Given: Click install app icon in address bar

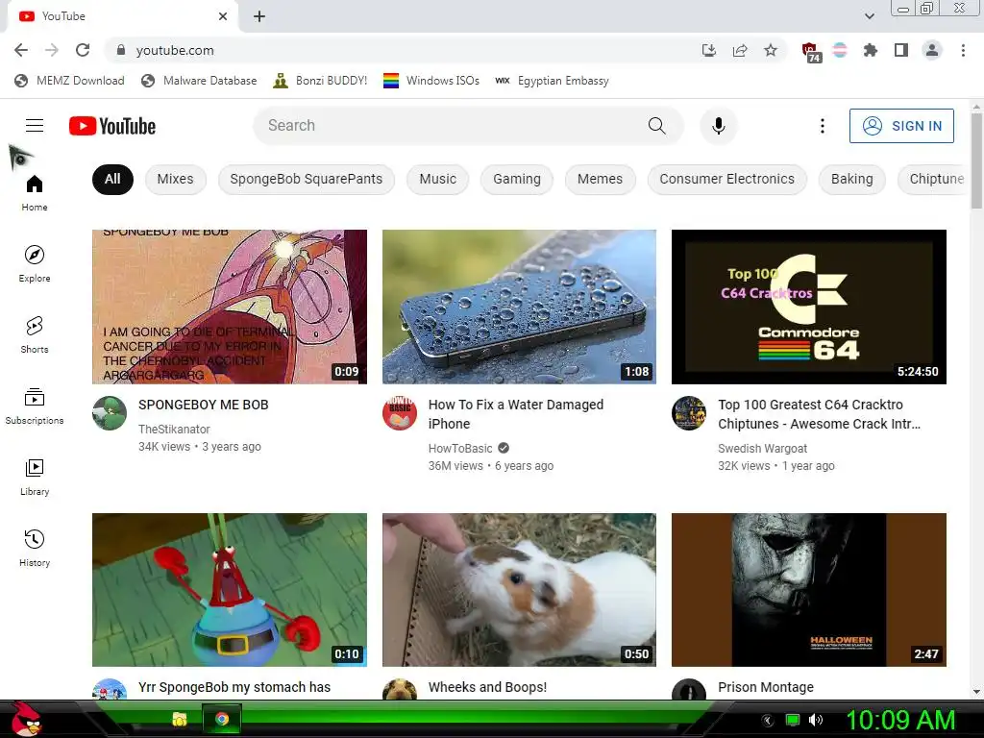Looking at the screenshot, I should [709, 50].
